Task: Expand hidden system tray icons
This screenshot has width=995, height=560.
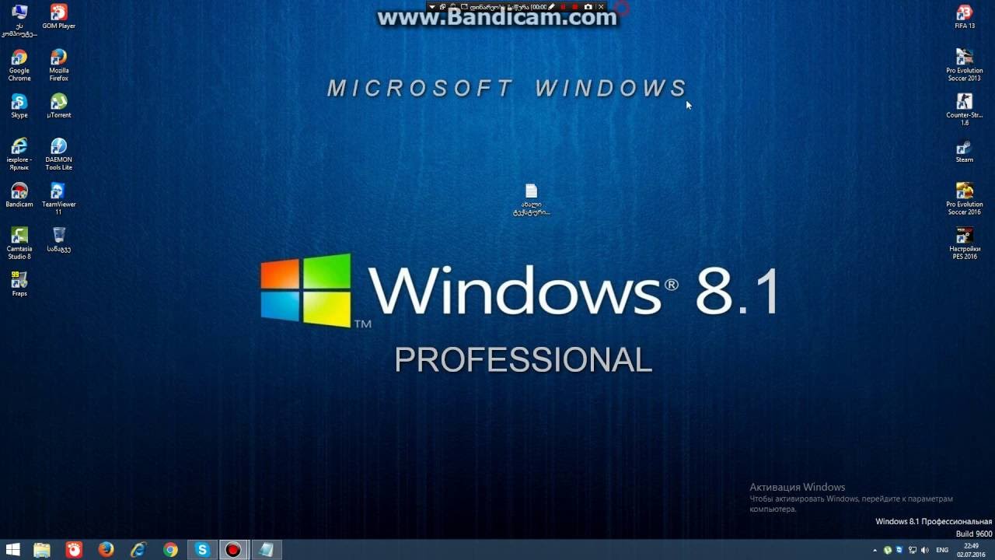Action: (x=875, y=550)
